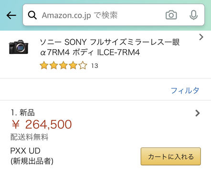Viewport: 211px width, 173px height.
Task: Open the ソニー SONY α7RM4 product title
Action: [x=110, y=47]
